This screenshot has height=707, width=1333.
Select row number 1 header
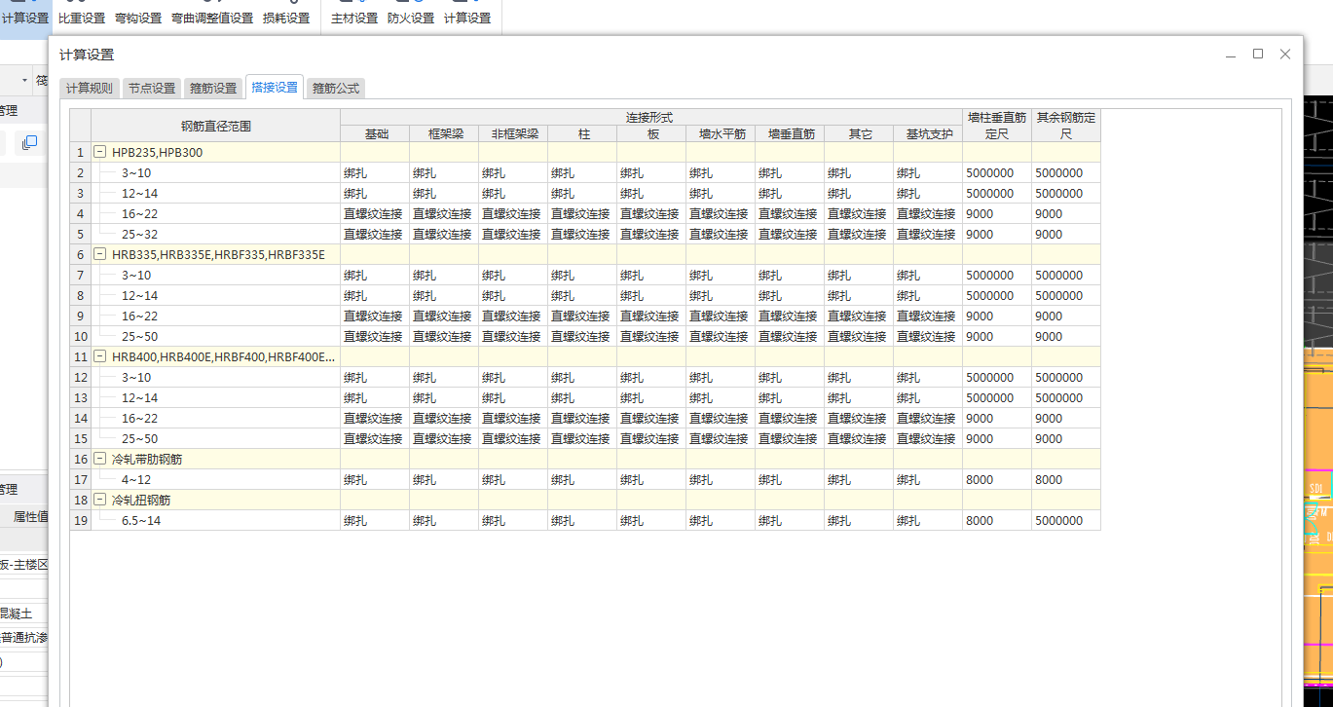point(81,153)
